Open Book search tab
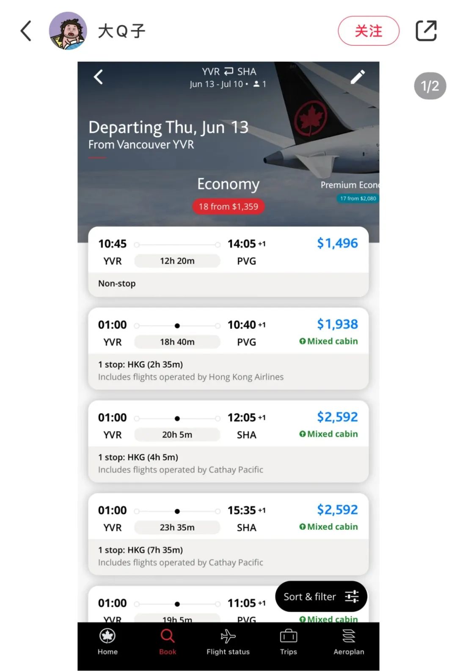The image size is (457, 671). pyautogui.click(x=168, y=641)
